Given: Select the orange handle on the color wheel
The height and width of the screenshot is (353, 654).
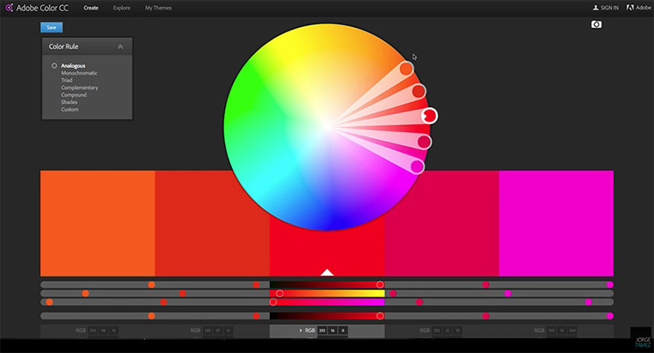Looking at the screenshot, I should [x=406, y=69].
